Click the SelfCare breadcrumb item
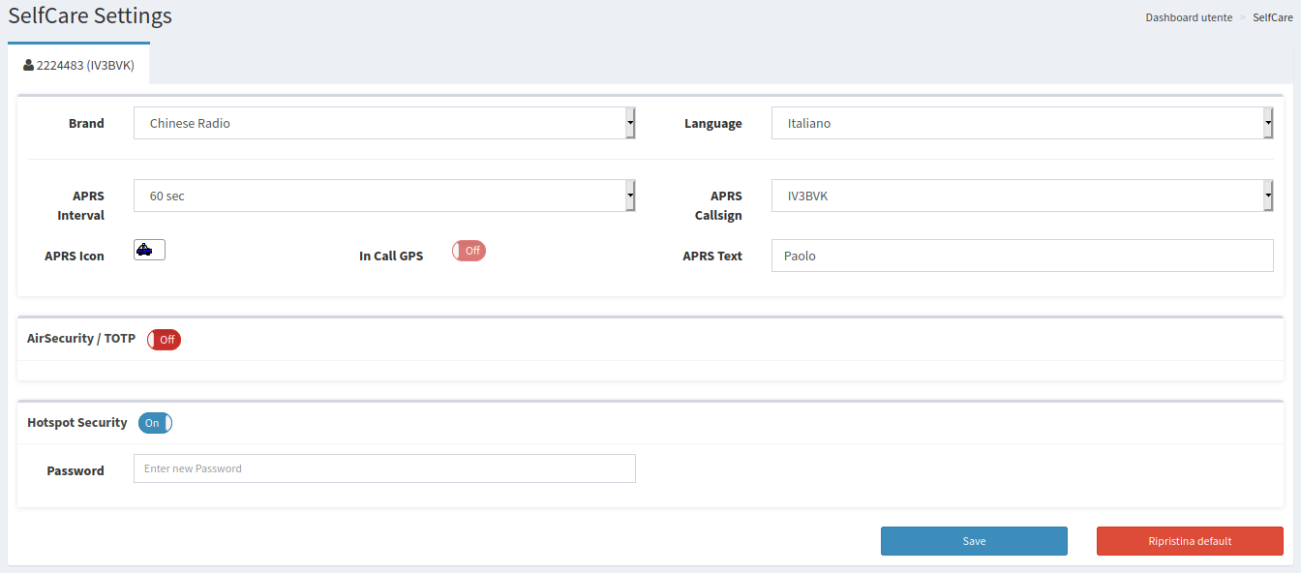Image resolution: width=1301 pixels, height=573 pixels. pos(1273,17)
